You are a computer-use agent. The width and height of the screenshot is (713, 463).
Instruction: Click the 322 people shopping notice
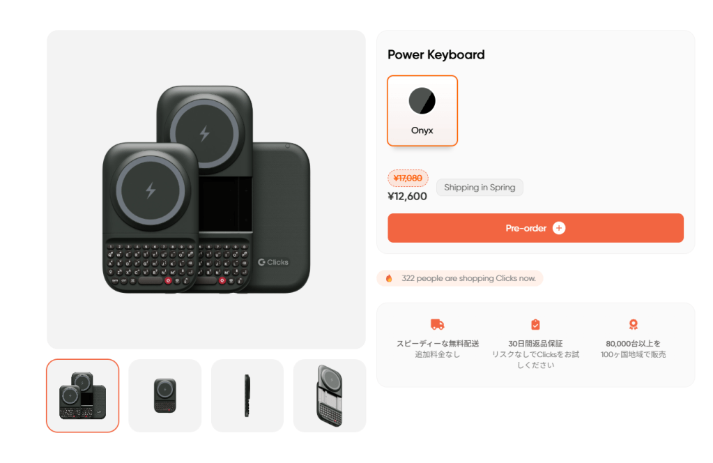click(x=460, y=278)
